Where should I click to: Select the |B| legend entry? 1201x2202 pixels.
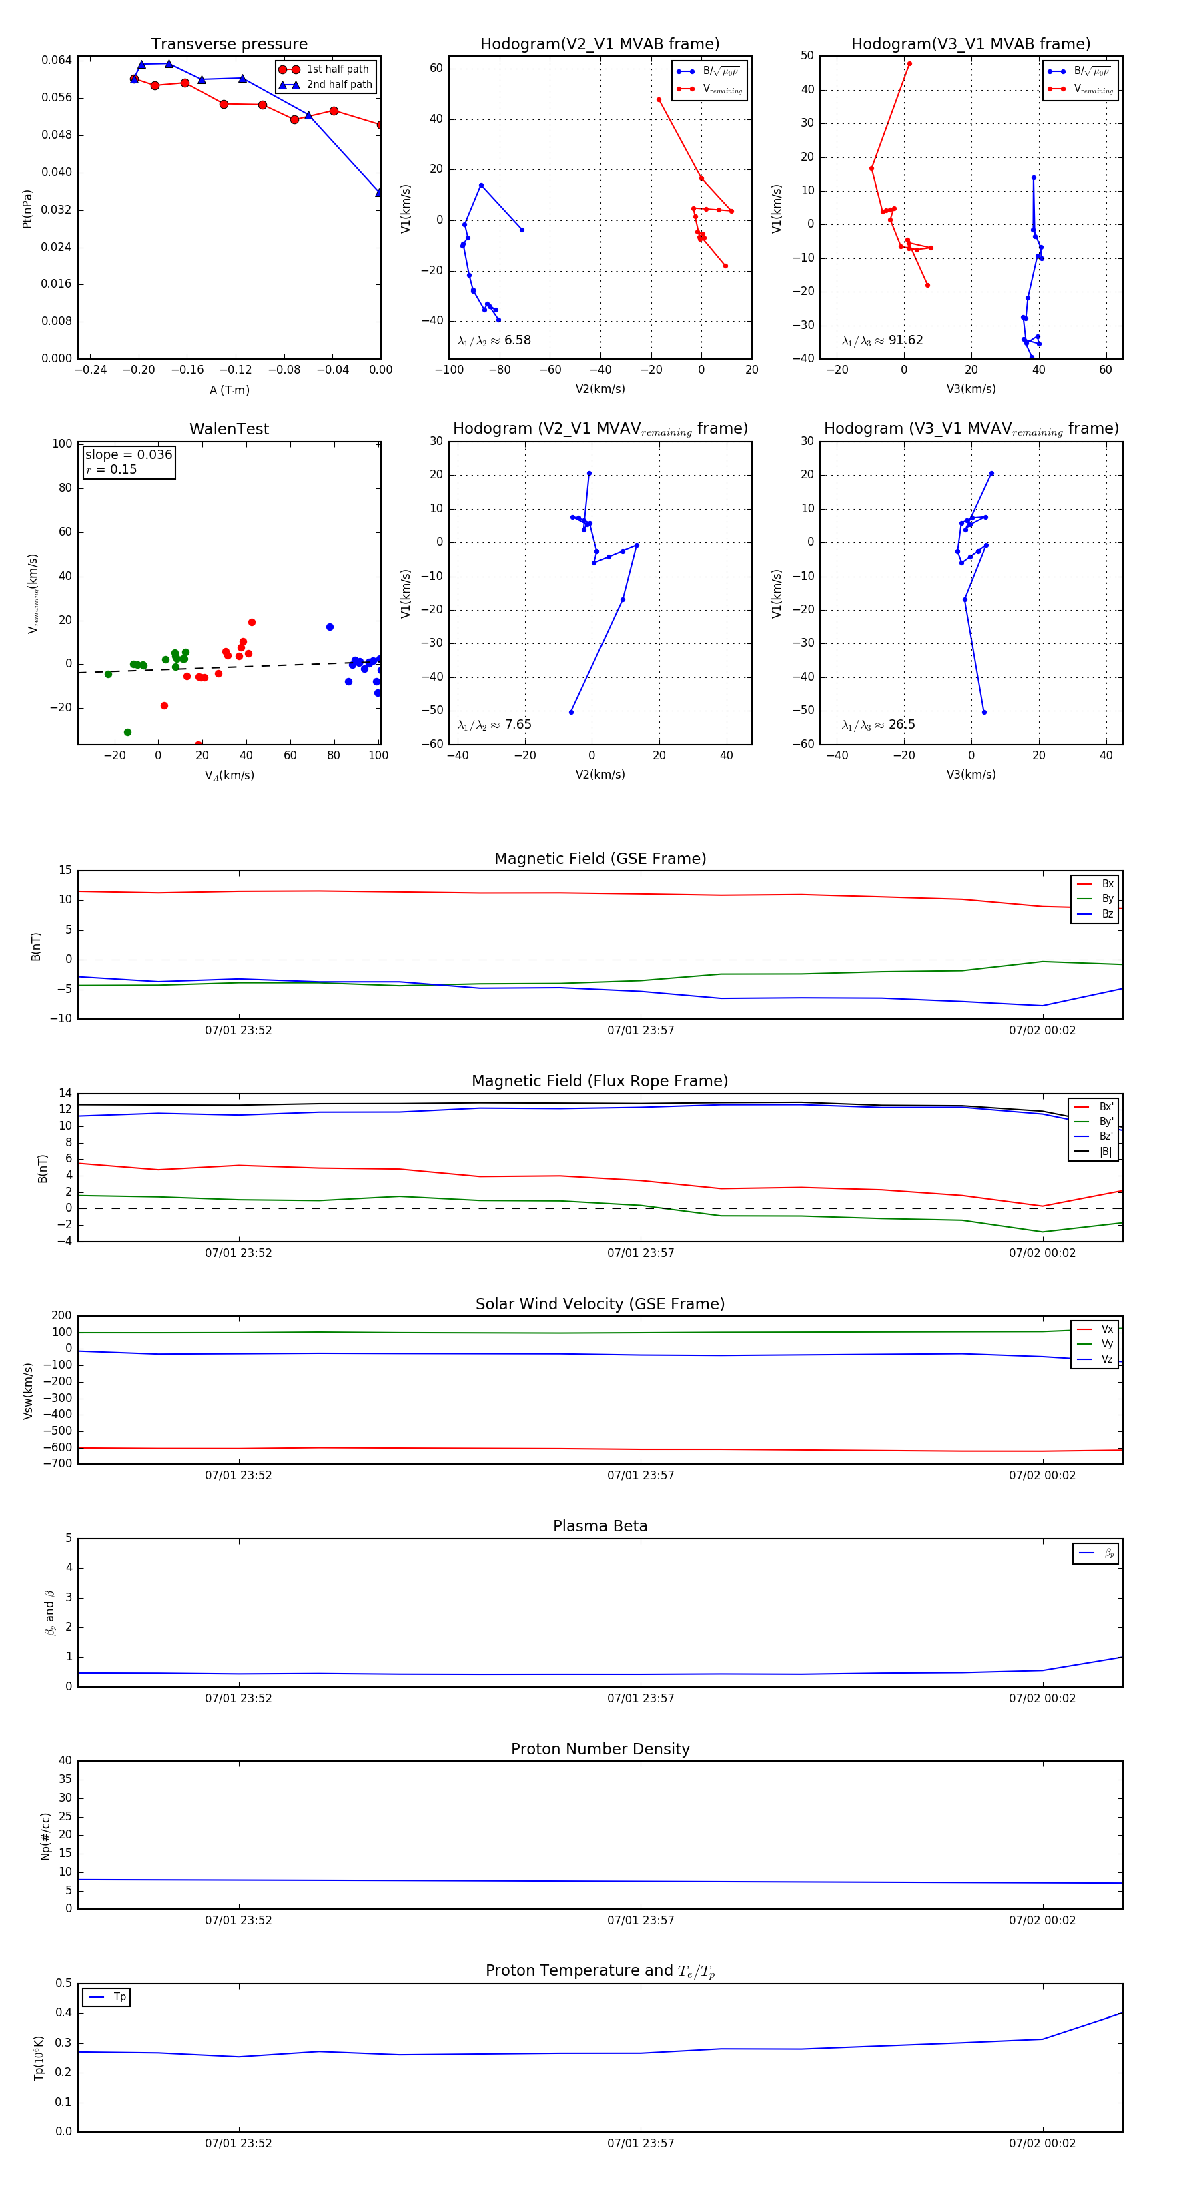click(x=1094, y=1152)
